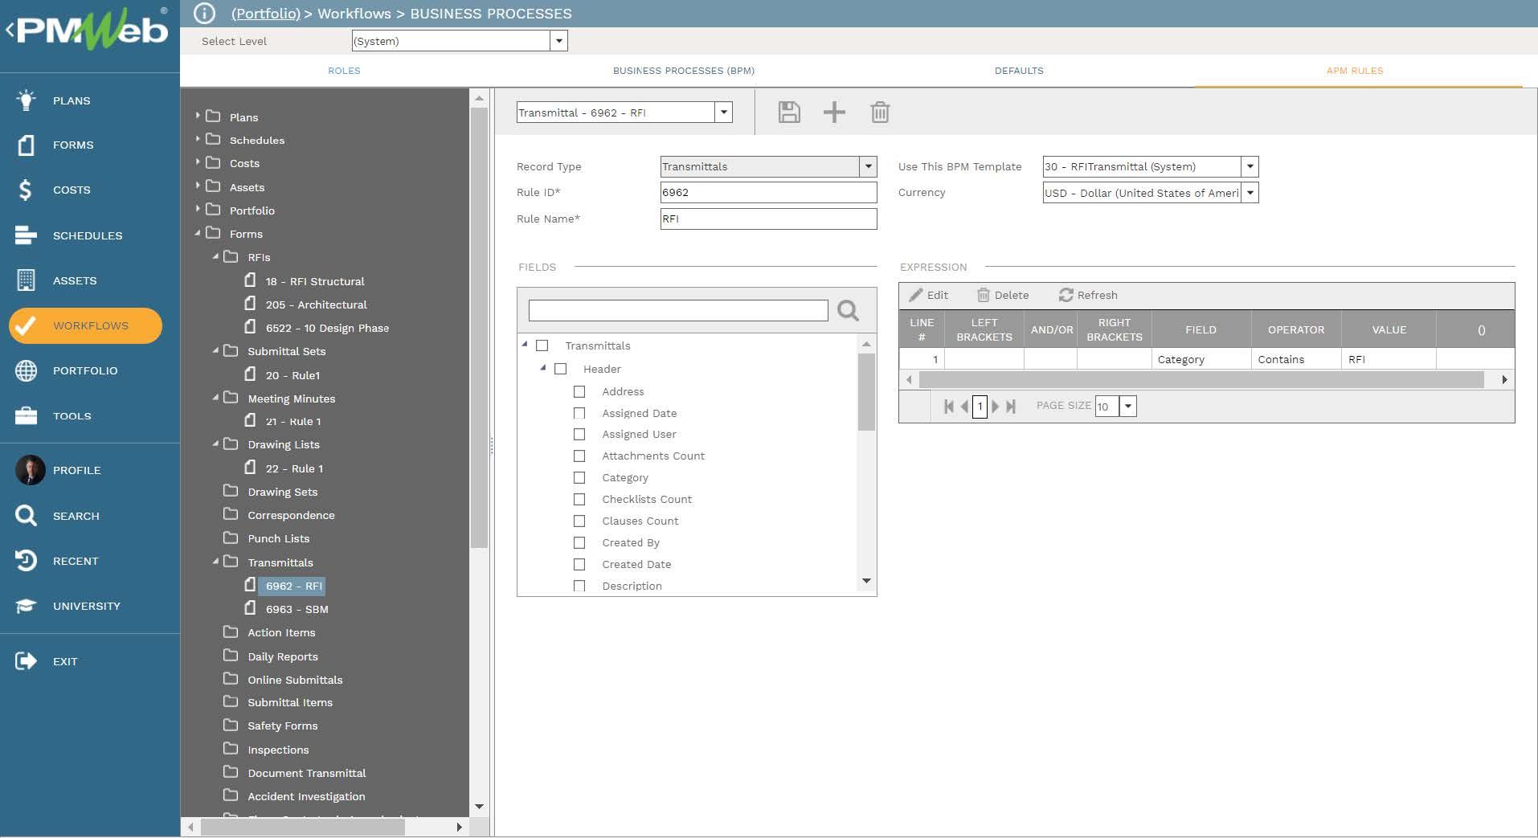This screenshot has width=1538, height=838.
Task: Switch to the Roles tab
Action: 344,71
